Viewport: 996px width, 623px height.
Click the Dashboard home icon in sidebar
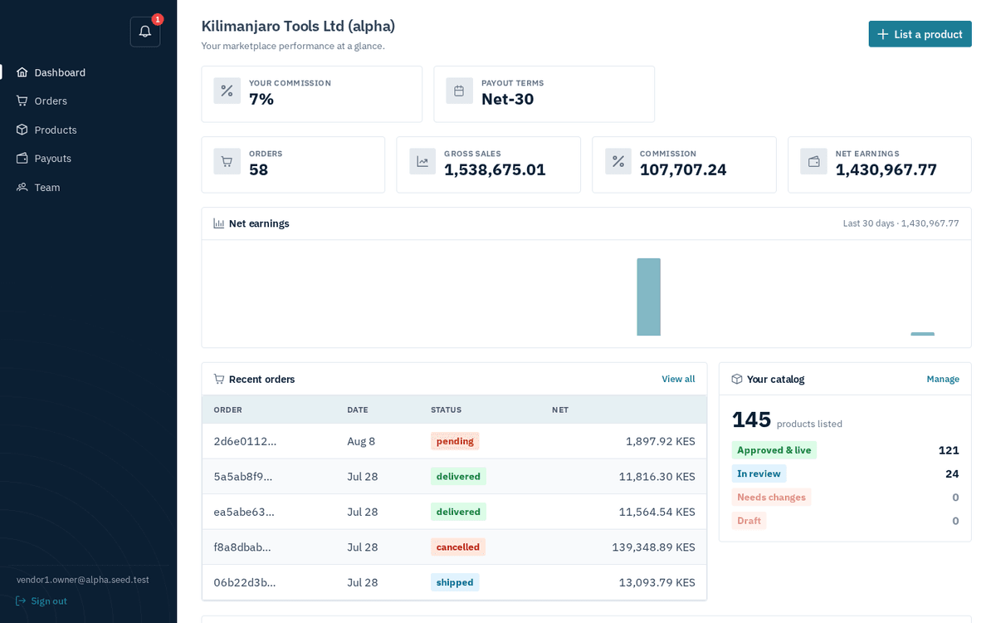22,72
